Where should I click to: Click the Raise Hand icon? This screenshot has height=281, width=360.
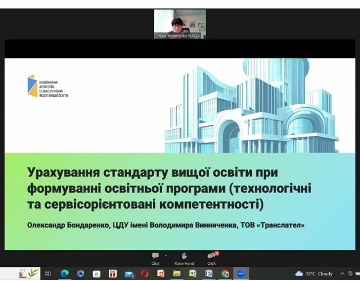tap(184, 258)
